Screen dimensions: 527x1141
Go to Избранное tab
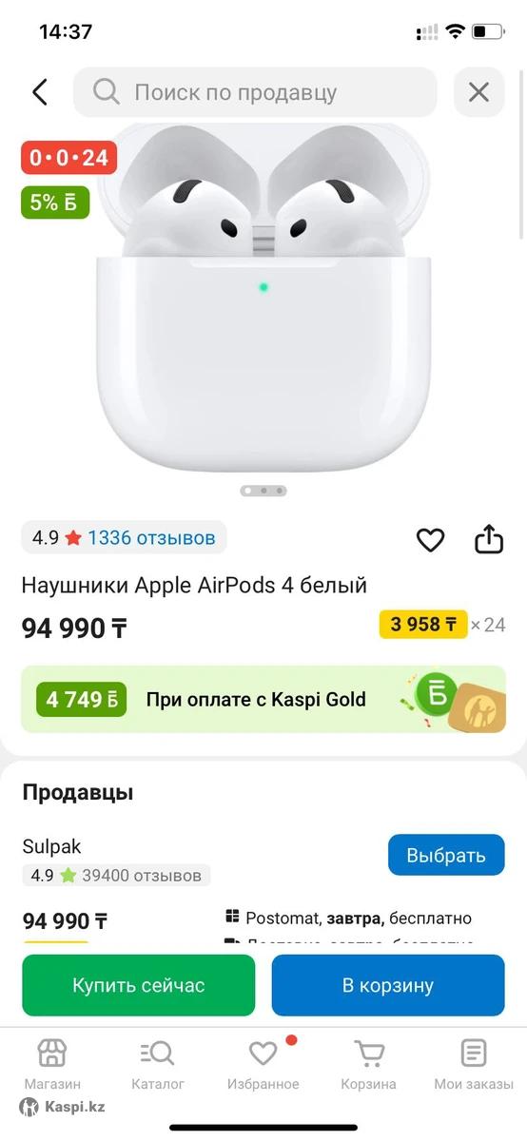pyautogui.click(x=263, y=1064)
